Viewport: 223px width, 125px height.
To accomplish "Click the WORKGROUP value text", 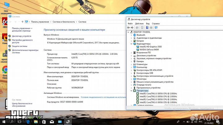I will [x=77, y=88].
